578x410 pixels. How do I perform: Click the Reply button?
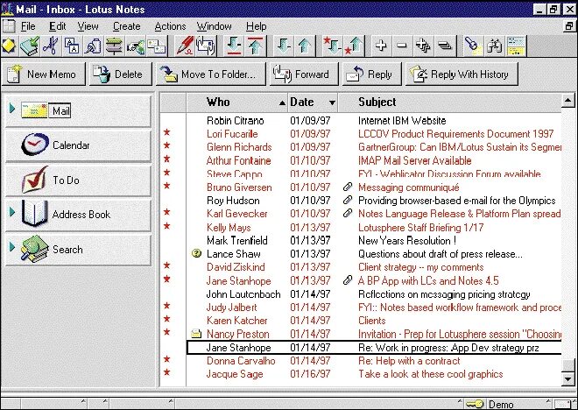[371, 74]
